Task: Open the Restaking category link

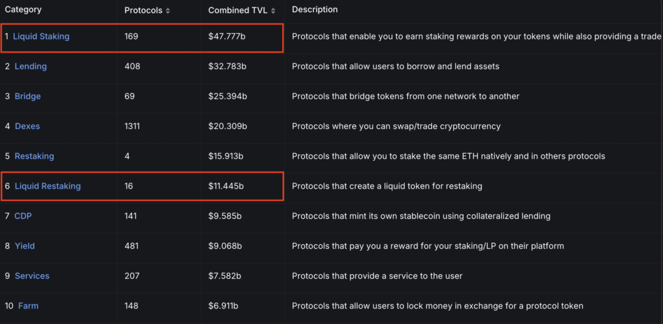Action: pos(34,156)
